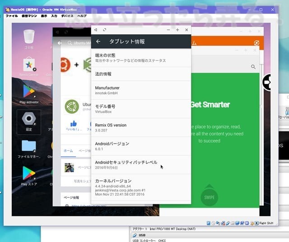The image size is (289, 242).
Task: Open the 法的情報 entry
Action: click(141, 74)
